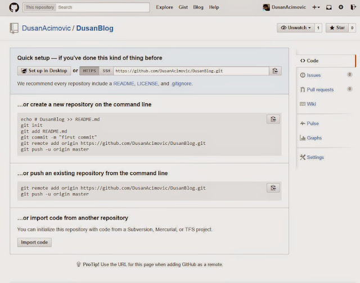Open Gist in top navigation
360x283 pixels.
(183, 7)
